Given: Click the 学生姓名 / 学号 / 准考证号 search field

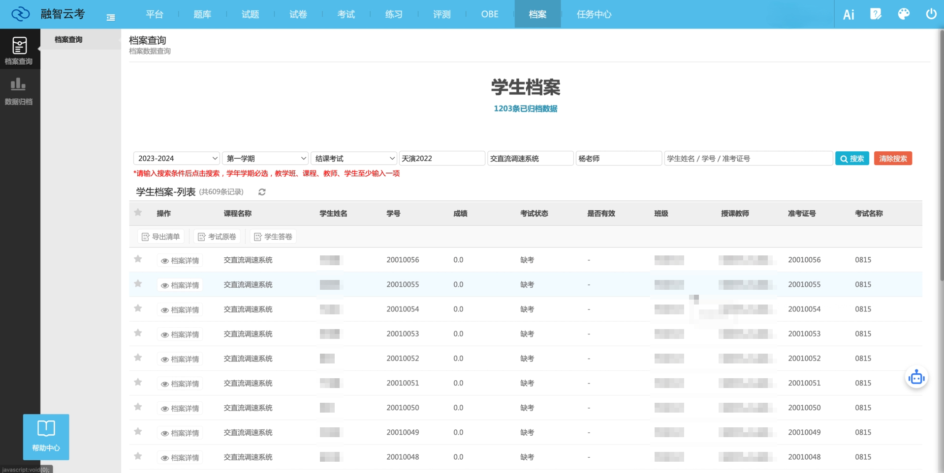Looking at the screenshot, I should pos(748,158).
